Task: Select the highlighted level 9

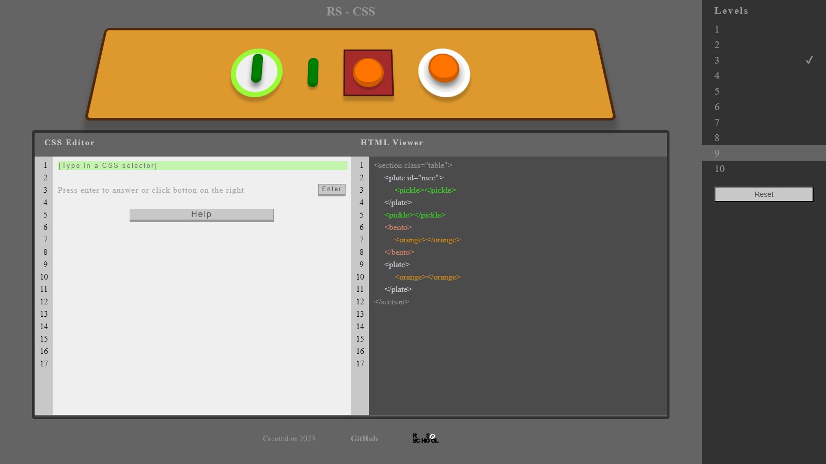Action: point(763,153)
